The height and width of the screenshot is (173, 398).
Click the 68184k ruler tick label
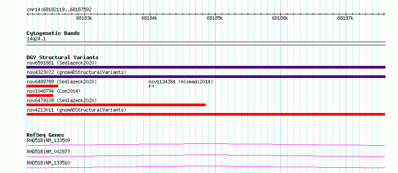(x=149, y=18)
